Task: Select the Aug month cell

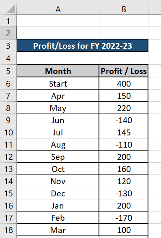Action: (x=58, y=144)
